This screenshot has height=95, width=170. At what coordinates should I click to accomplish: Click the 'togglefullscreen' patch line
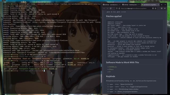click(132, 55)
